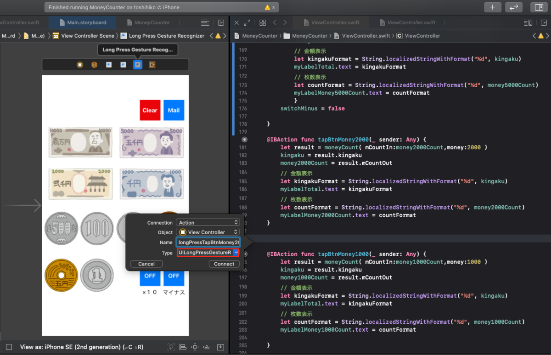Screen dimensions: 551x355
Task: Click line number 177 in gutter
Action: pos(243,116)
